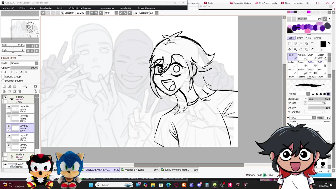
Task: Choose the Marker tool
Action: (x=292, y=64)
